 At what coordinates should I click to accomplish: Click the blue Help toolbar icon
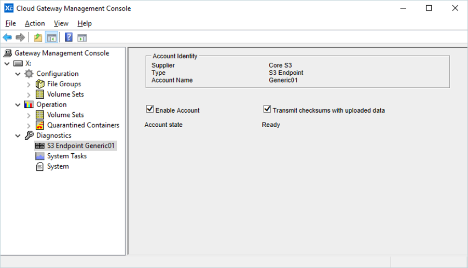[68, 37]
